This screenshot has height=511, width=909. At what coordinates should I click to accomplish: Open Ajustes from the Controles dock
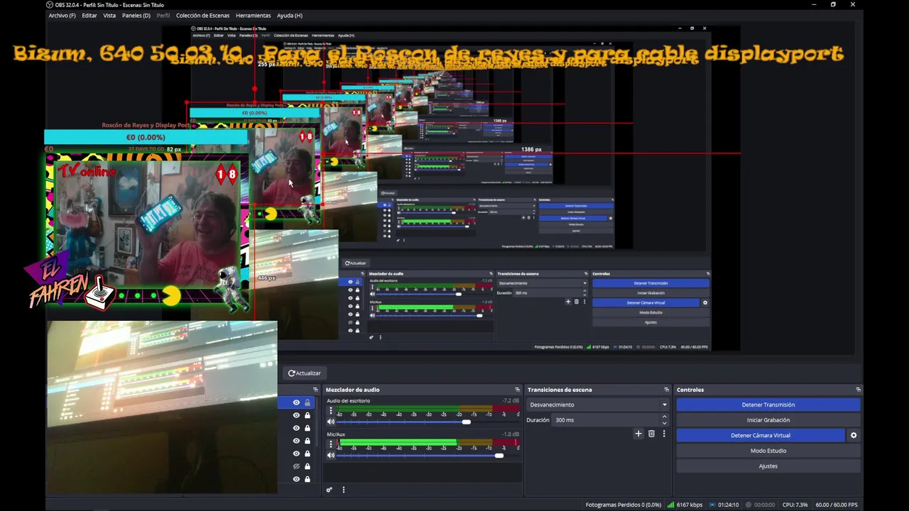[768, 466]
